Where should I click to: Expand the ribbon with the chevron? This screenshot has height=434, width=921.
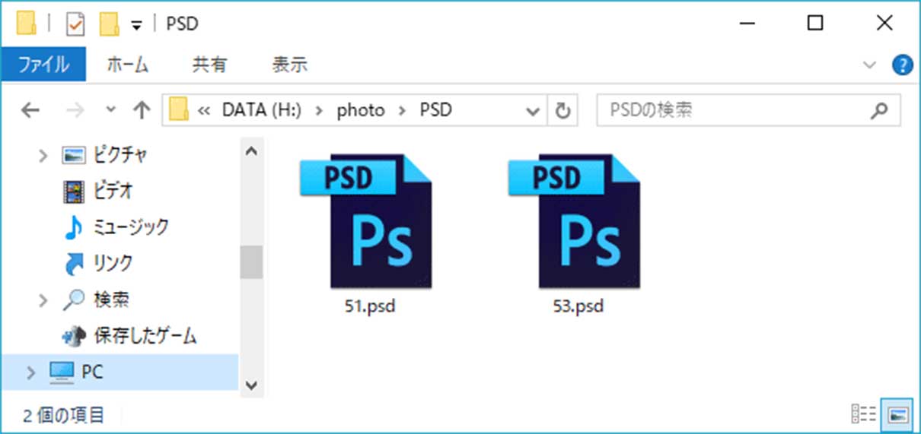870,65
